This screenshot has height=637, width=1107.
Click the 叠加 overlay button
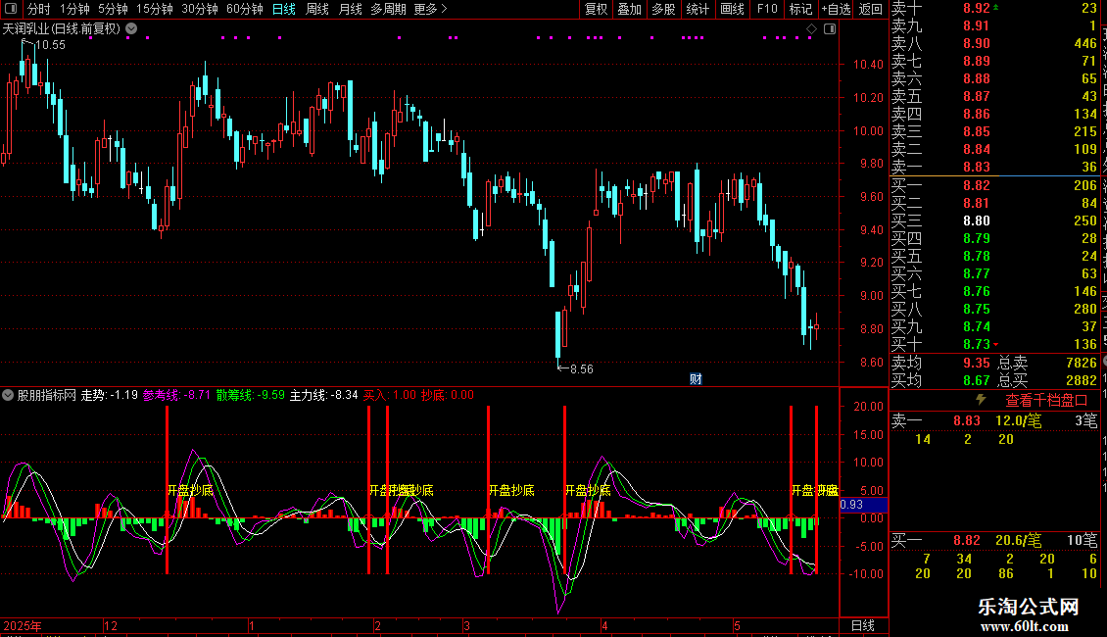click(x=629, y=9)
